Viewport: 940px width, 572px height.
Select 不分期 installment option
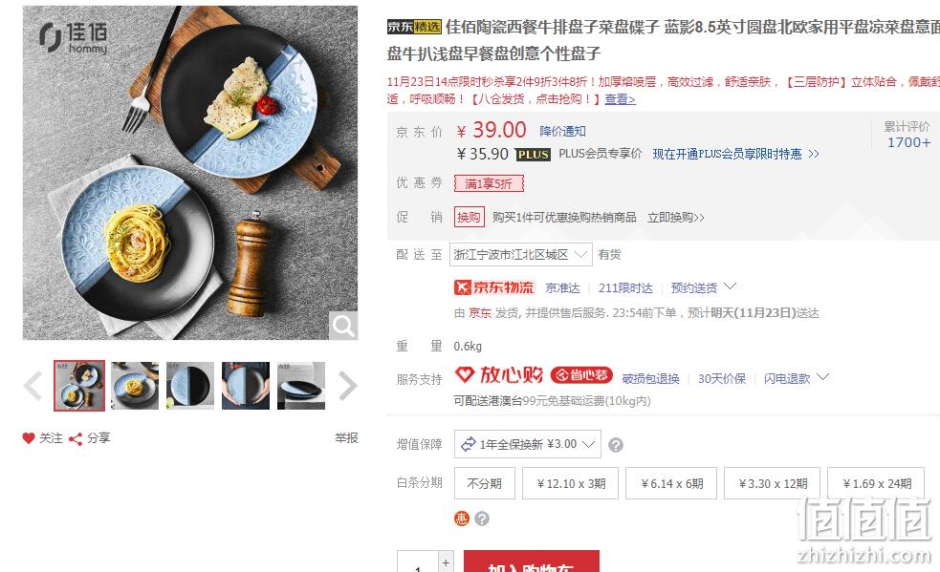click(x=485, y=483)
